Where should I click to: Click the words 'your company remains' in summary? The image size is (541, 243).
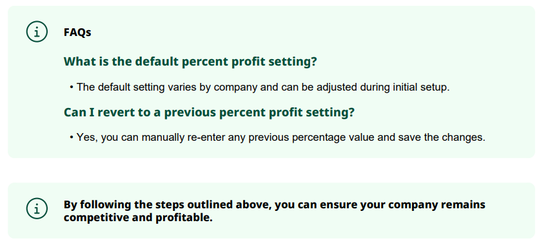tap(422, 204)
